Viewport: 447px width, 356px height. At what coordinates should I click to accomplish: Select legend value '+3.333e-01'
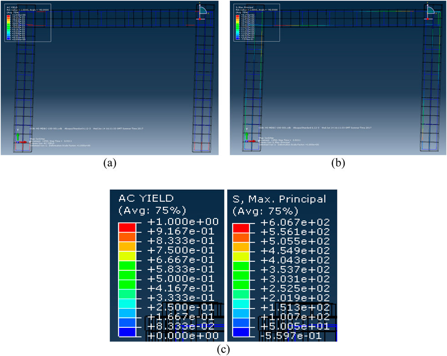[x=180, y=298]
